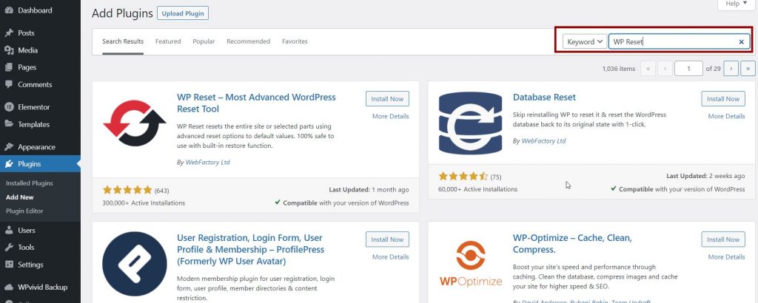Expand the Help panel
Viewport: 758px width, 303px height.
(x=735, y=4)
